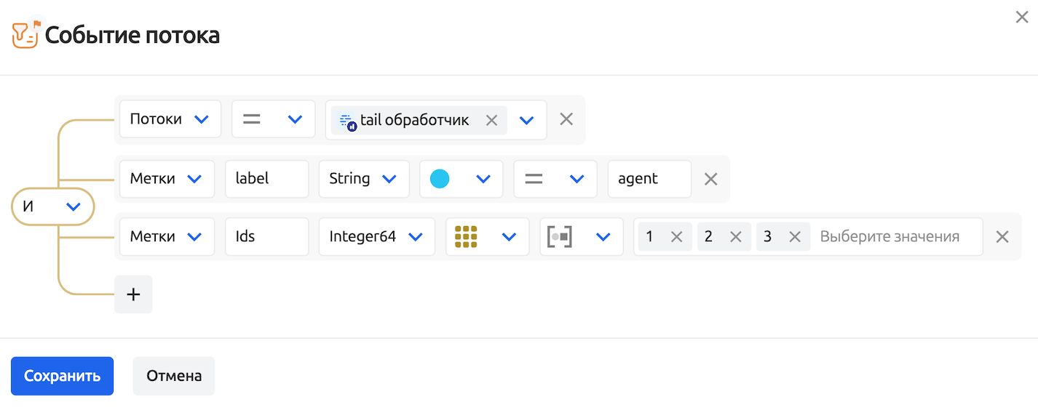Open the in-range operator dropdown in Ids row

(x=581, y=236)
